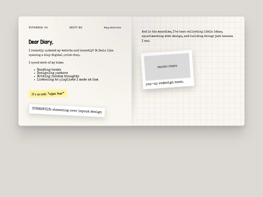Click the 'Designing posters' list item
Image resolution: width=263 pixels, height=197 pixels.
52,72
